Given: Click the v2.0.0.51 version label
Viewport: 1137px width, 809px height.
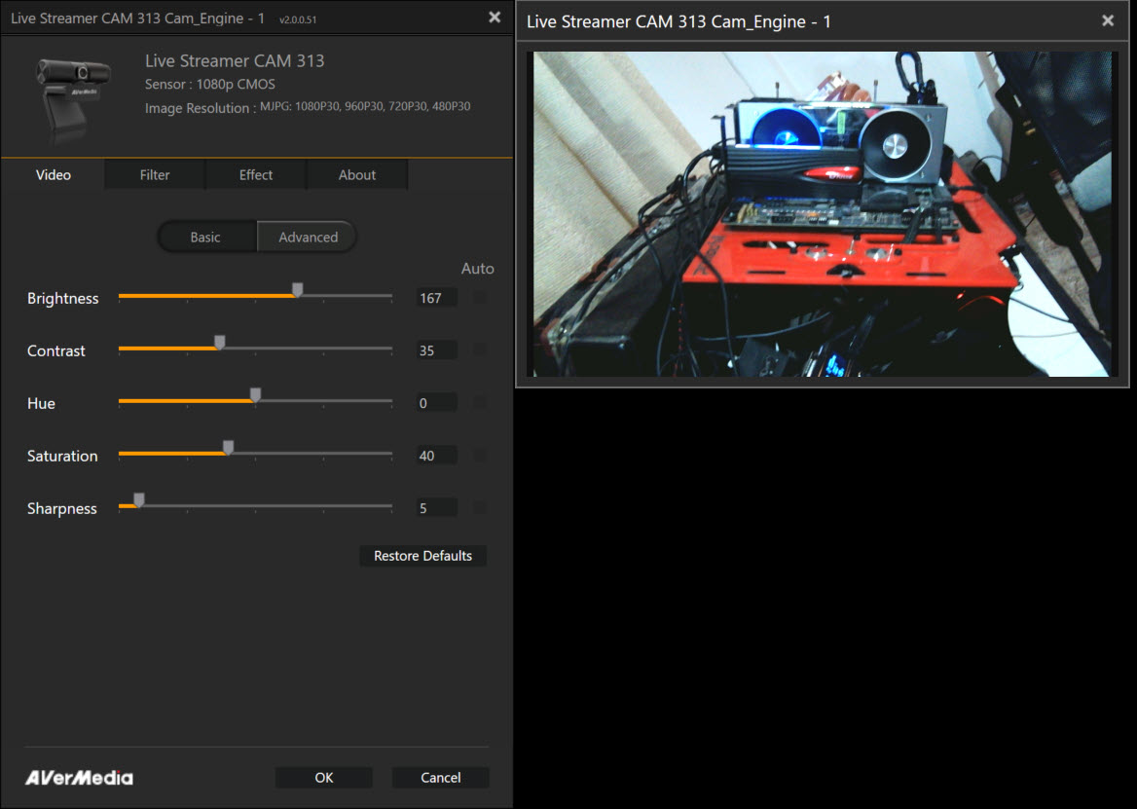Looking at the screenshot, I should [x=298, y=19].
